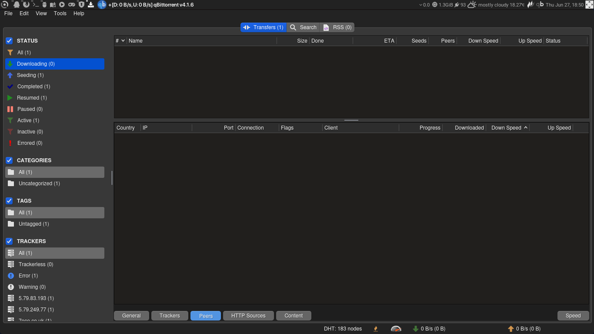The height and width of the screenshot is (334, 594).
Task: Click the sidebar vertical splitter handle
Action: point(112,178)
